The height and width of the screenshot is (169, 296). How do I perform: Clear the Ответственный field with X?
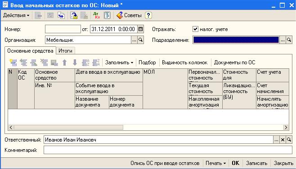pyautogui.click(x=283, y=140)
